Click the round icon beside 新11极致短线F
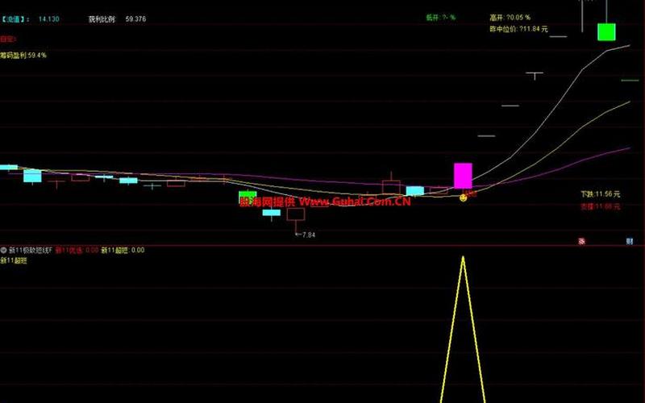This screenshot has width=645, height=403. click(3, 250)
